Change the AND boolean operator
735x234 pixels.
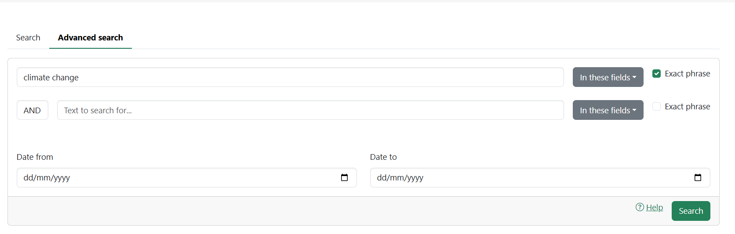click(x=32, y=110)
